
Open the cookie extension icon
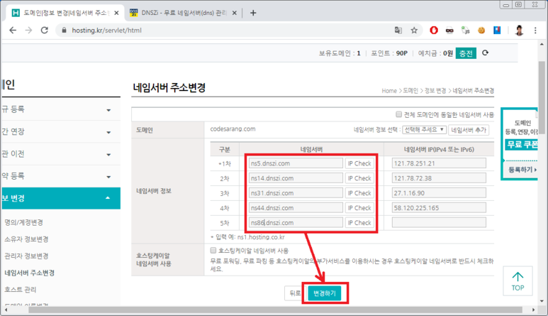point(481,31)
